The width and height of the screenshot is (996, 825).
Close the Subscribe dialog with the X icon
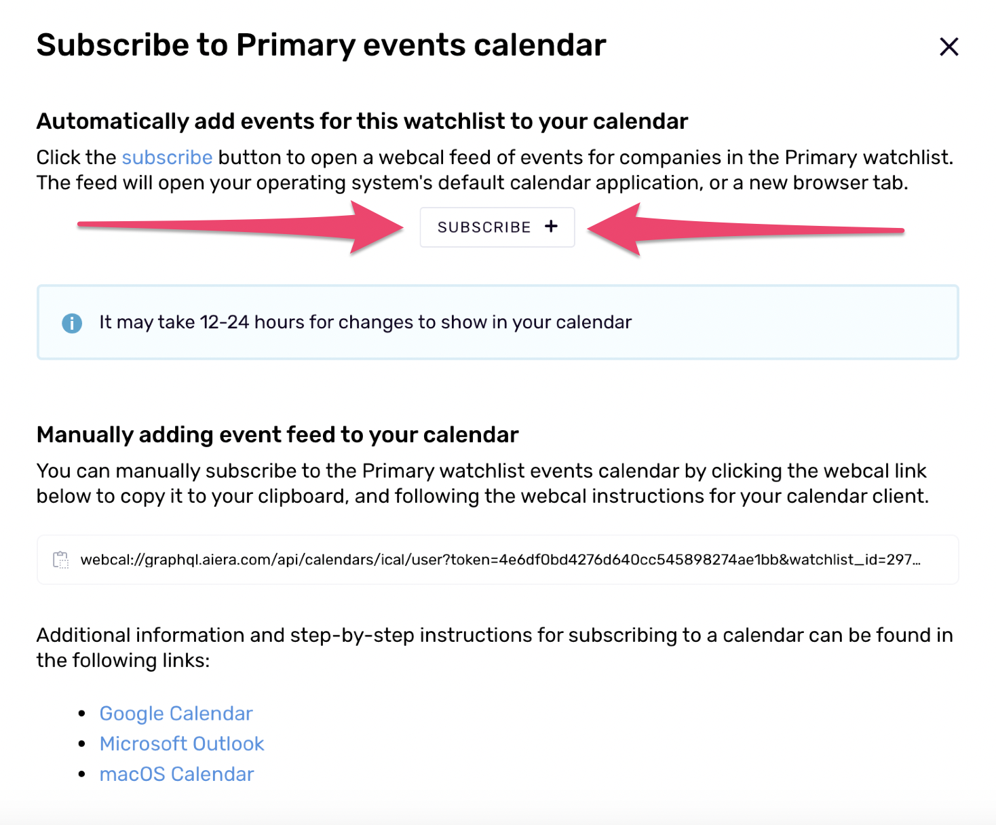949,47
